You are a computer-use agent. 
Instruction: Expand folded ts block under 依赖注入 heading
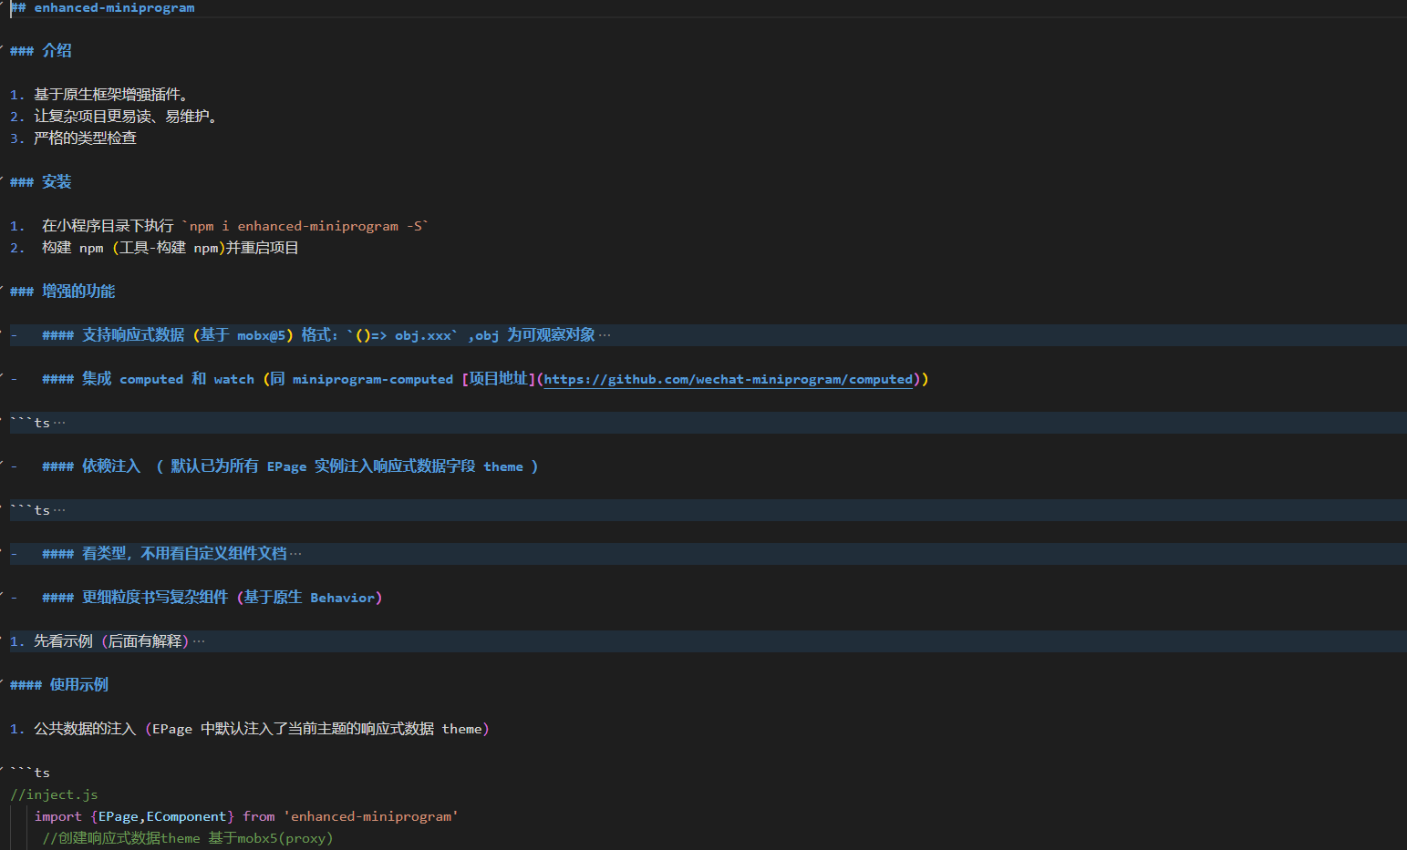click(x=59, y=510)
